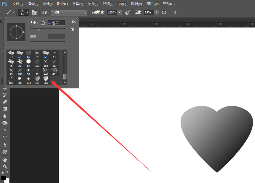This screenshot has width=255, height=183.
Task: Open the 模式 blend mode dropdown
Action: pyautogui.click(x=69, y=12)
